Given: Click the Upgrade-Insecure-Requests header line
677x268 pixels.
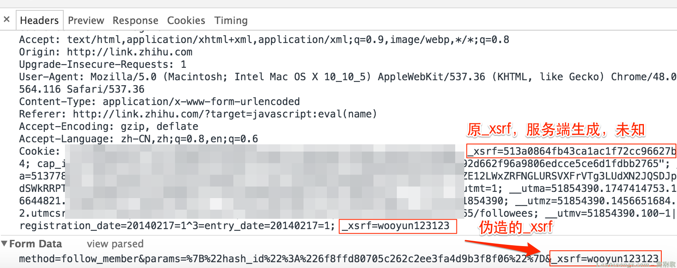Looking at the screenshot, I should coord(103,65).
